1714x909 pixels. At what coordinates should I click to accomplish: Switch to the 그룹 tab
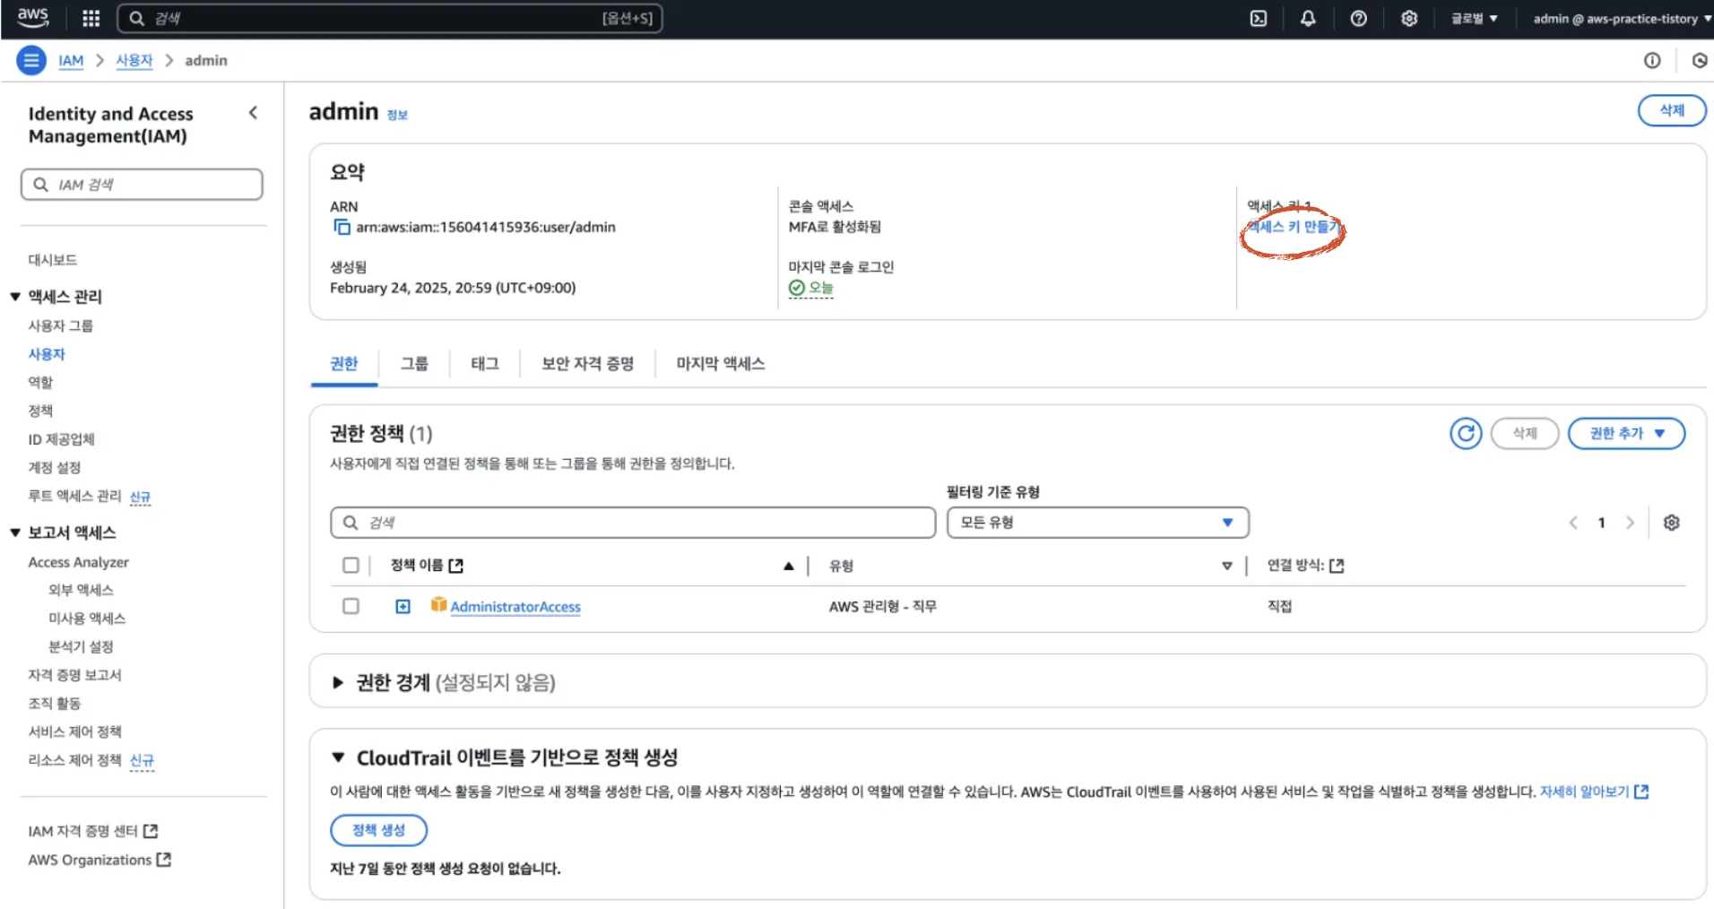pos(413,363)
